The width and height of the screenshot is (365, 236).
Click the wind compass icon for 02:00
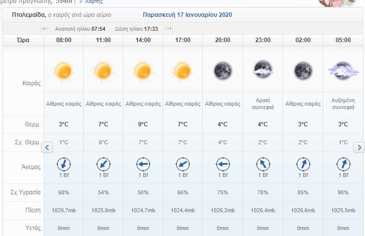coord(303,164)
